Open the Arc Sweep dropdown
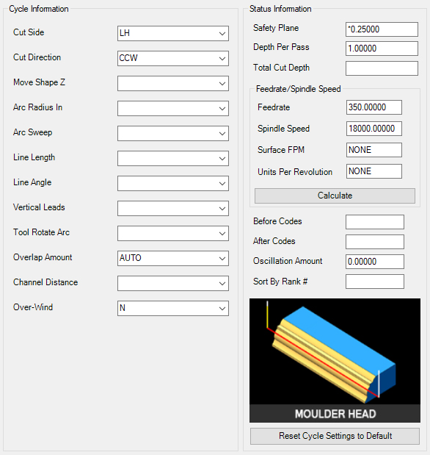Viewport: 430px width, 455px height. 173,133
